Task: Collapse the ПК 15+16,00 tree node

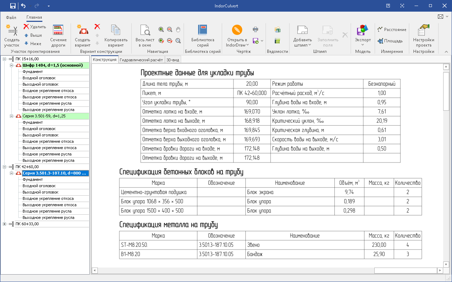Action: coord(4,59)
